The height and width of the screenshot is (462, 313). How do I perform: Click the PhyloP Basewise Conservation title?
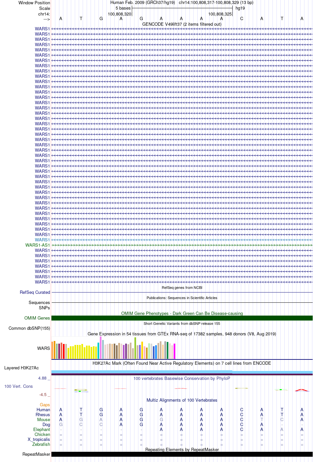(x=182, y=378)
